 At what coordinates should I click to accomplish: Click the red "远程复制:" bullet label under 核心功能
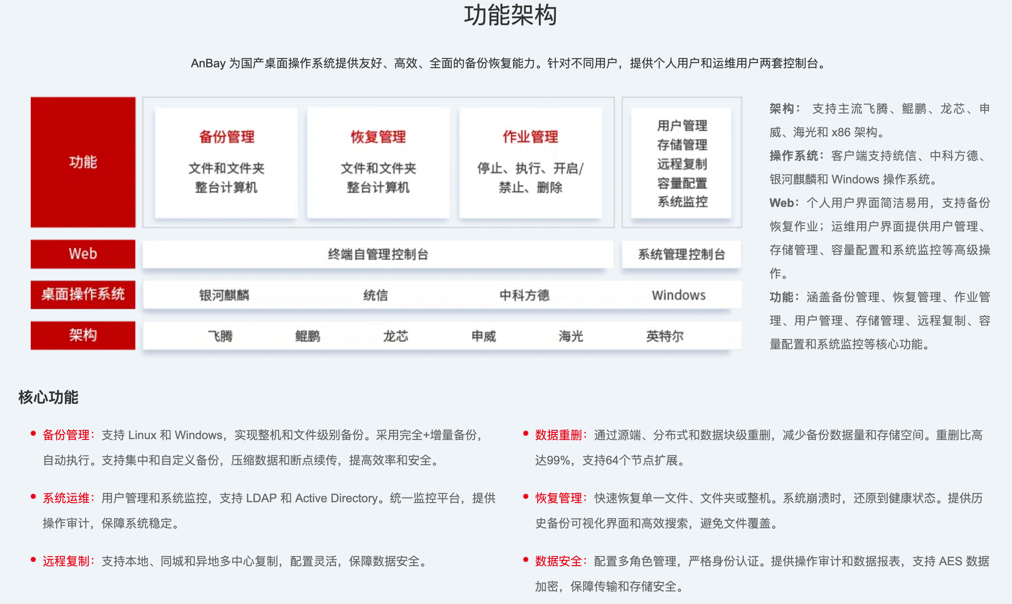click(x=69, y=561)
